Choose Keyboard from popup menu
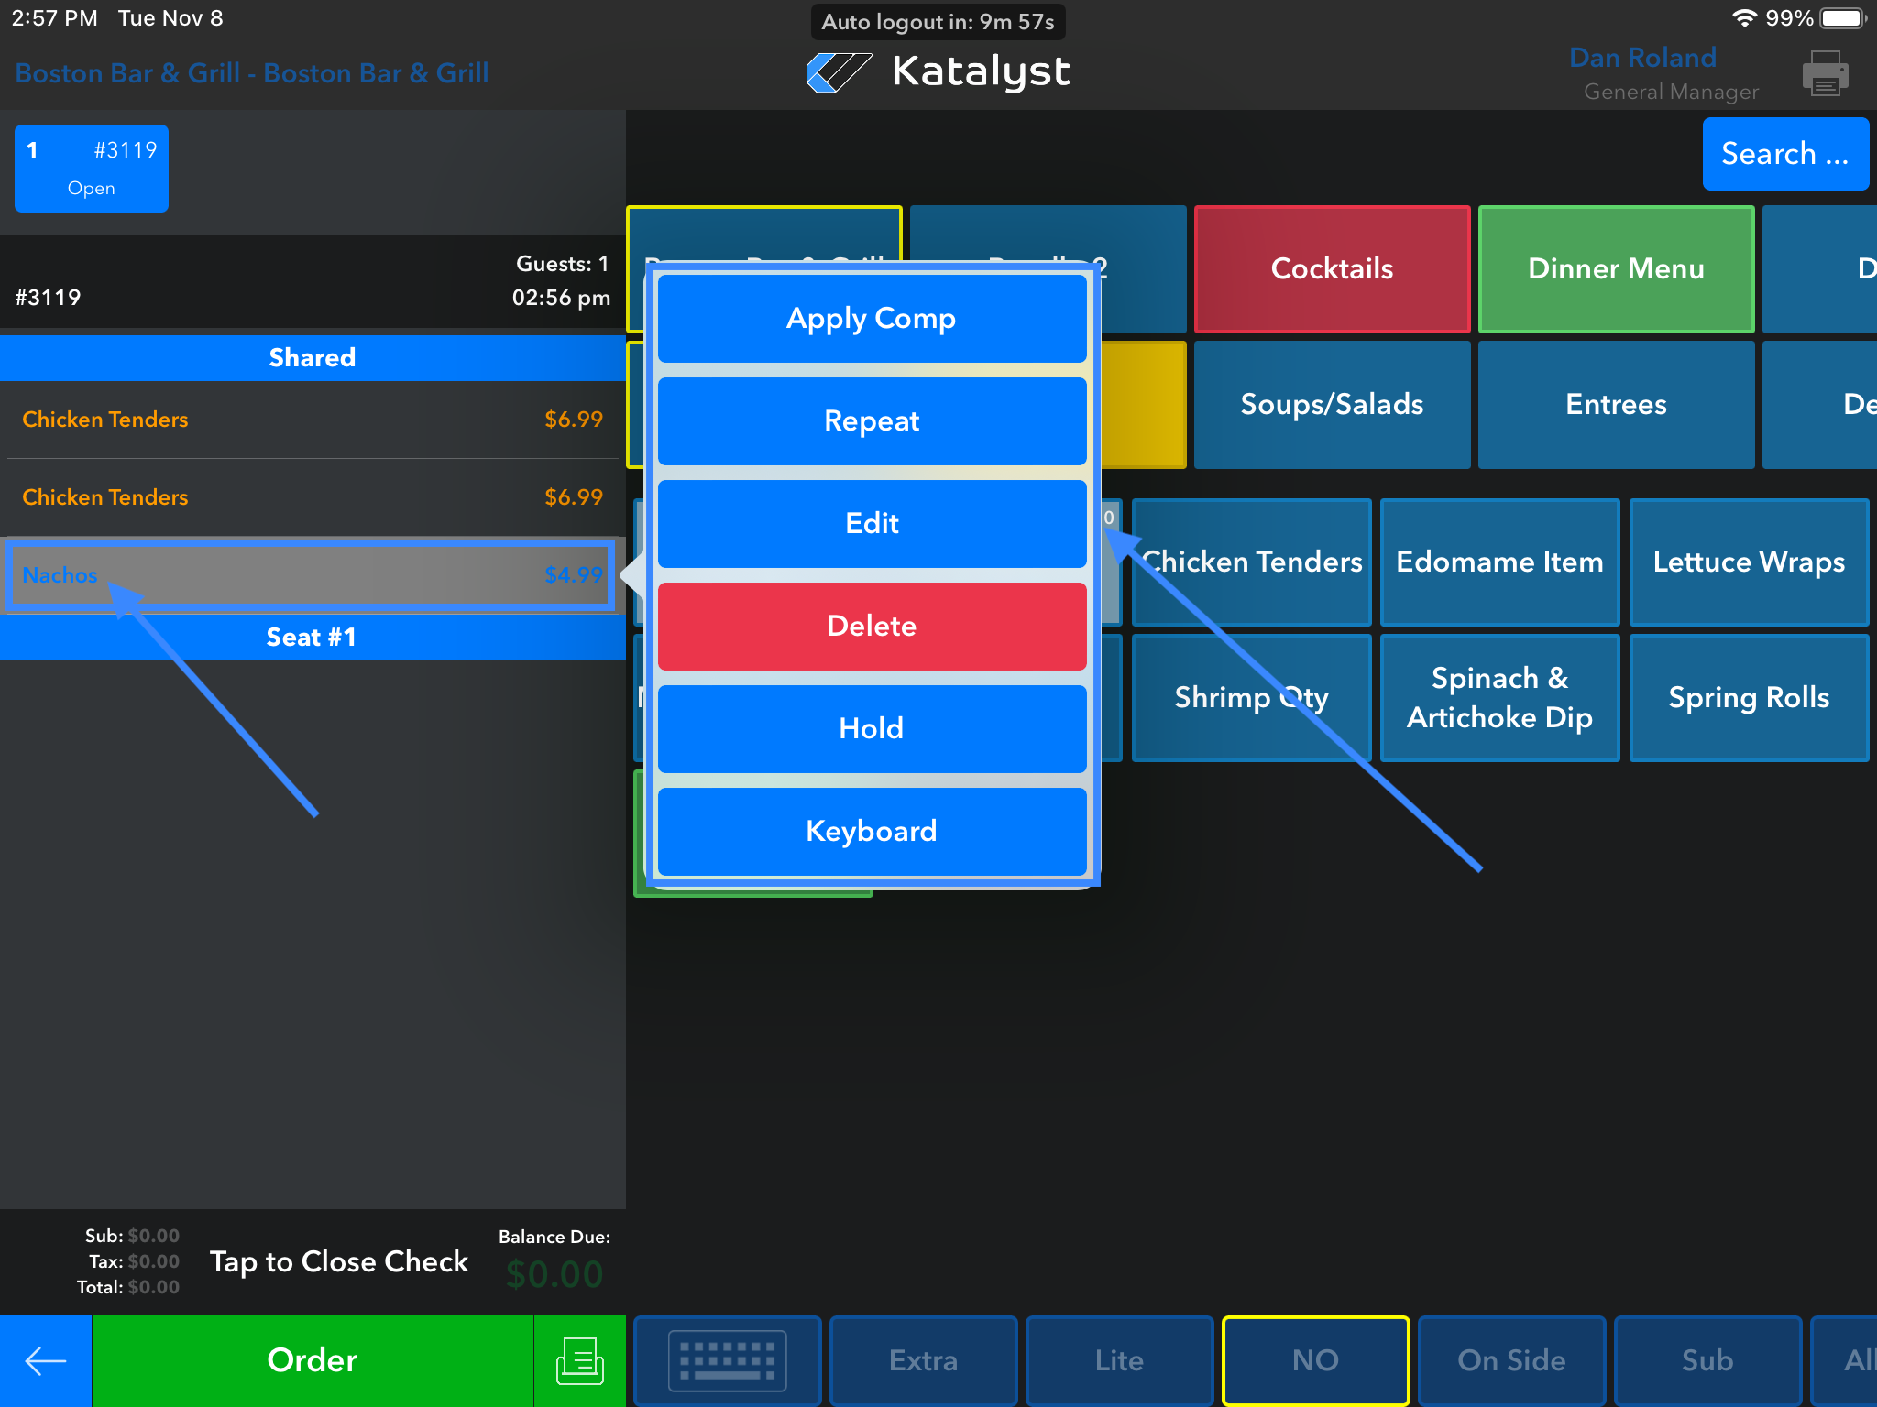The height and width of the screenshot is (1407, 1877). click(x=872, y=831)
